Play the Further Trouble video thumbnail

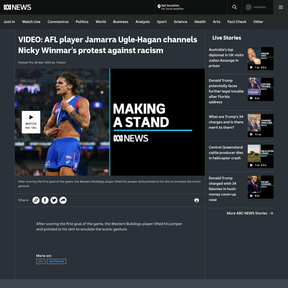(260, 90)
